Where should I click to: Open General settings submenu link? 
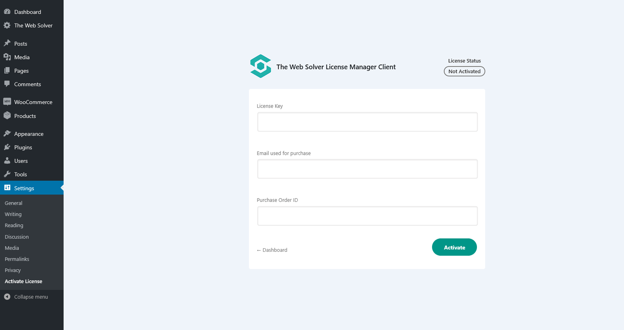coord(14,203)
